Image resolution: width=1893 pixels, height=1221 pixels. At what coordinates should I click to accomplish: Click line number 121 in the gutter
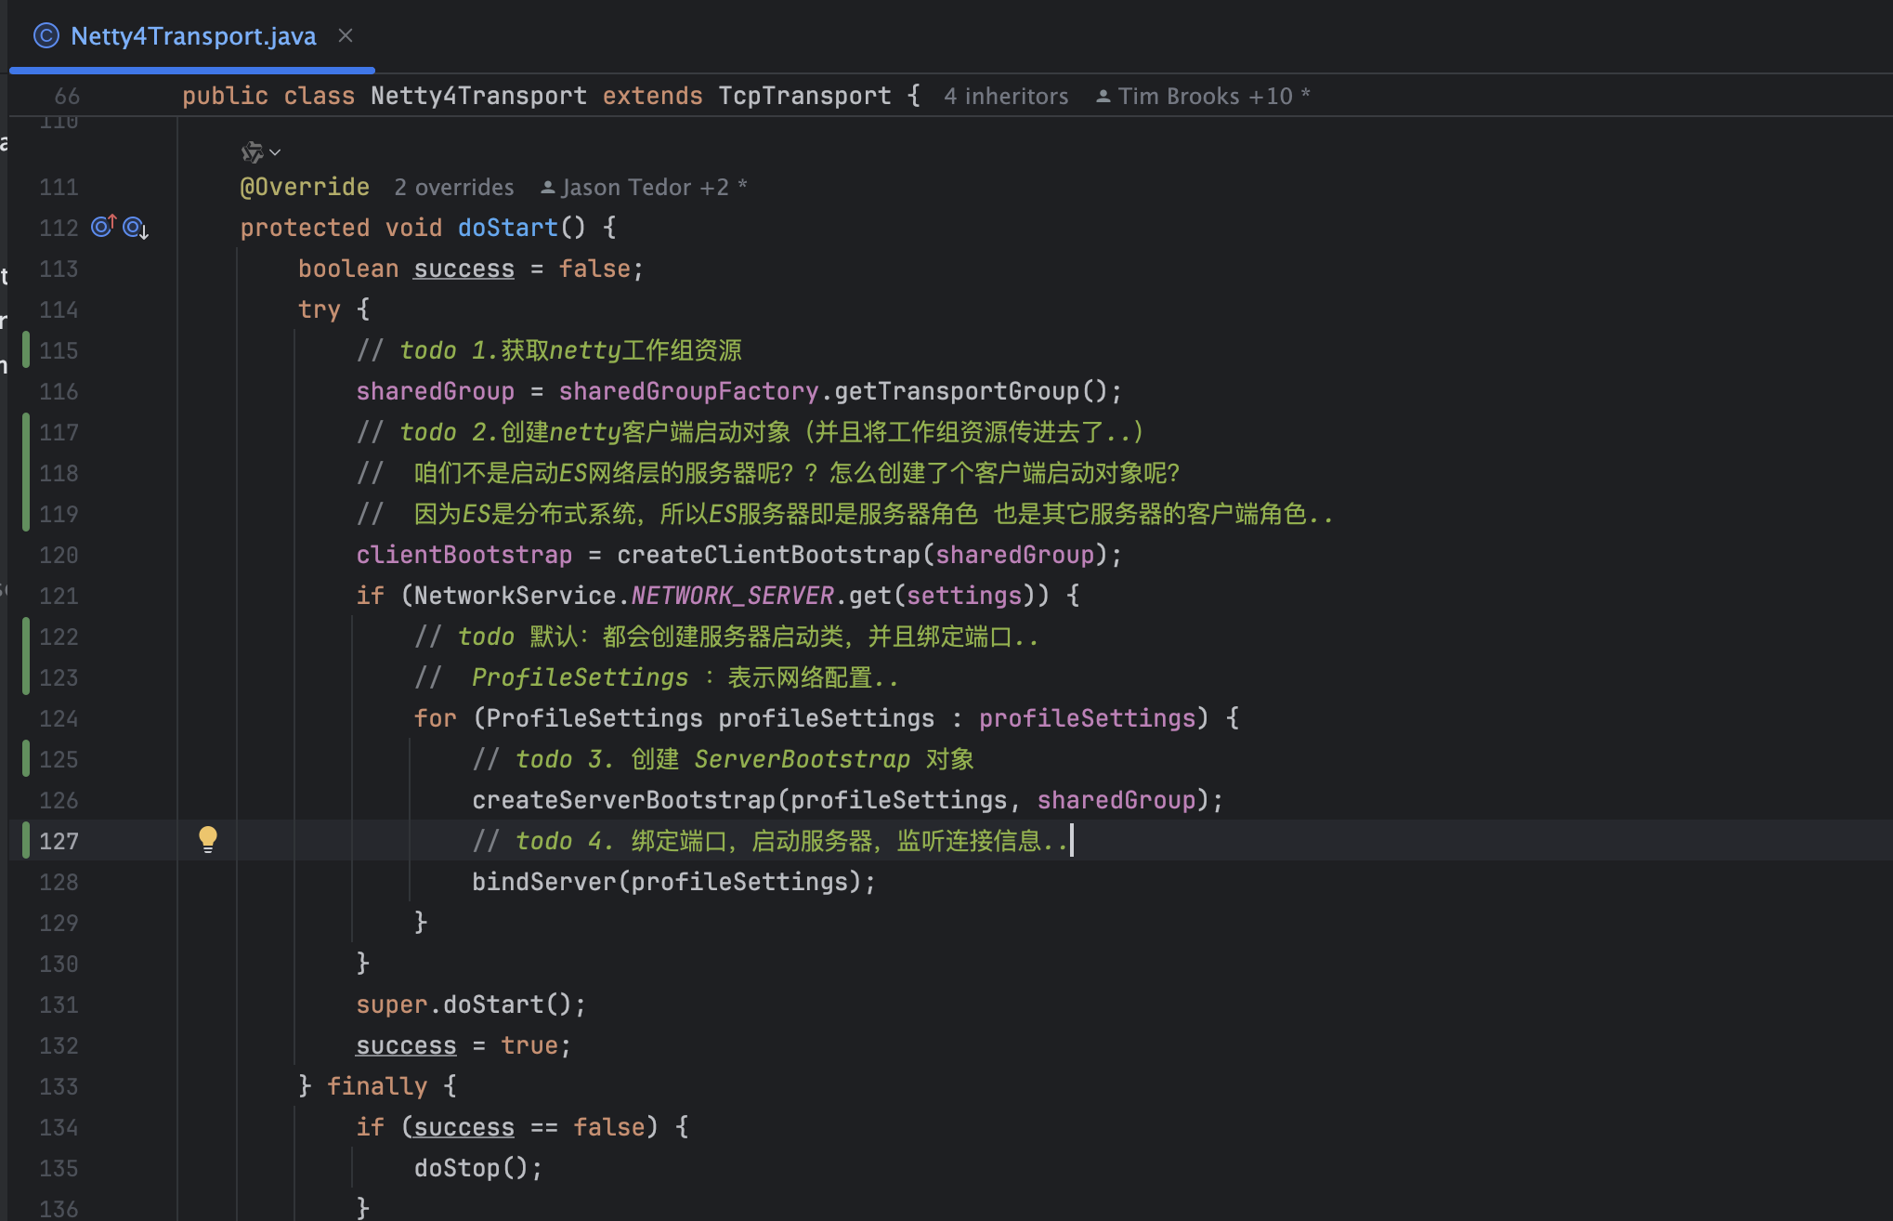coord(59,596)
